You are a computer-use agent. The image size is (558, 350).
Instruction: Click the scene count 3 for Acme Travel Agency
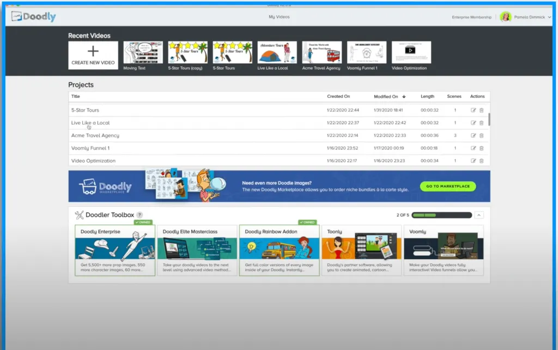coord(455,136)
